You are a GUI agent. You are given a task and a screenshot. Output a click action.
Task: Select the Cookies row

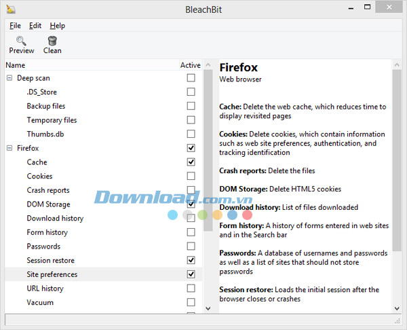pyautogui.click(x=104, y=176)
